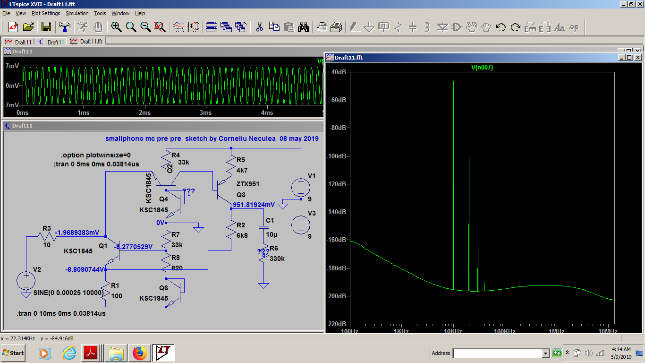645x363 pixels.
Task: Switch to the Draft11.fft tab
Action: click(87, 41)
